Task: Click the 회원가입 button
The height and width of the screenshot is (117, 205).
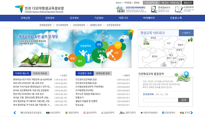Action: point(175,3)
